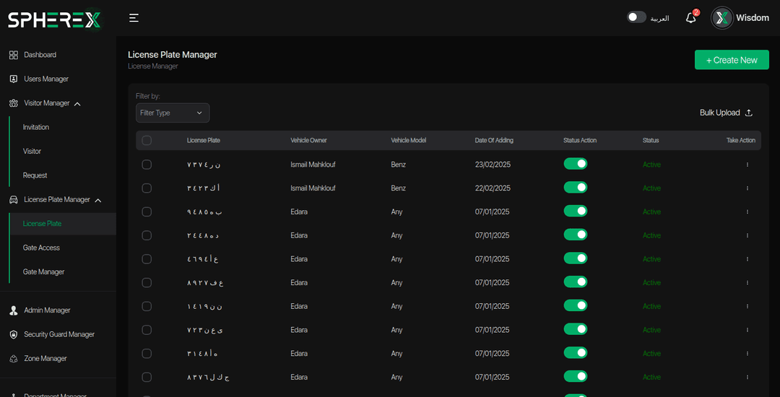Sort by Date Of Adding column header
780x397 pixels.
click(x=494, y=141)
